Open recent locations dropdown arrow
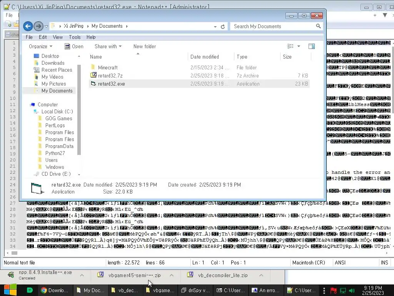Screen dimensions: 394x296 point(46,26)
